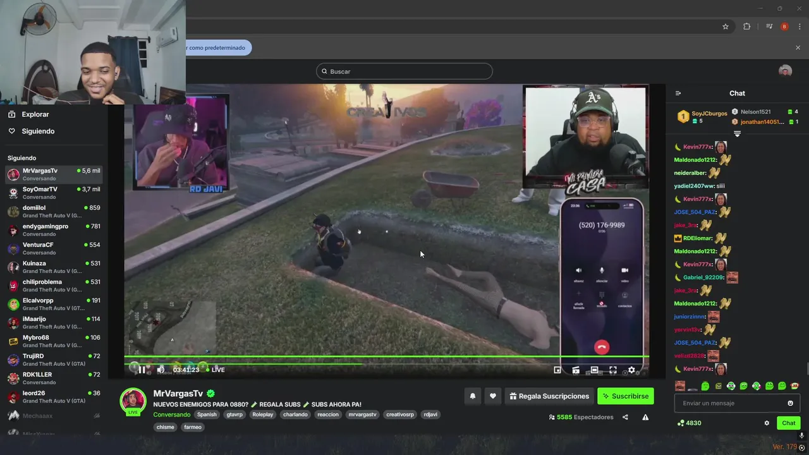Select the chisme tag

(x=166, y=427)
